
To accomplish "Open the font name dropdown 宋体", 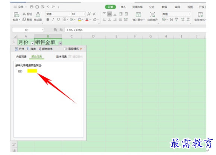I will click(x=70, y=14).
